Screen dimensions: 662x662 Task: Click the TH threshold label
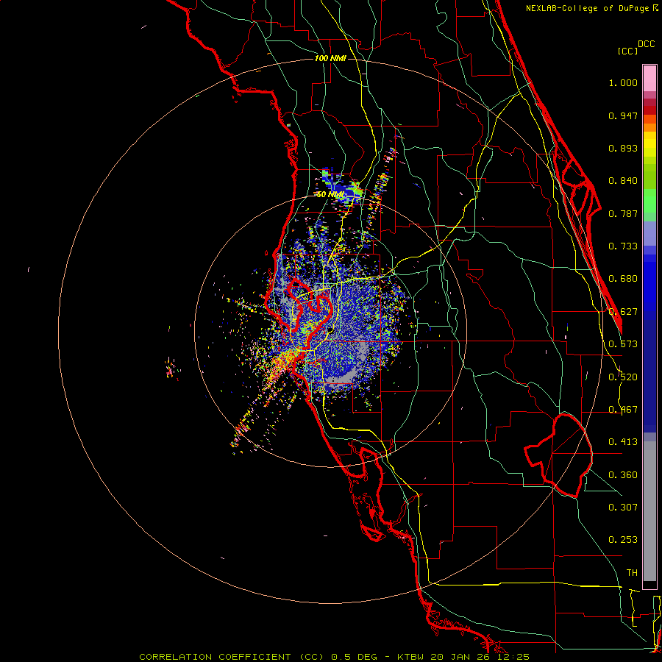[632, 573]
